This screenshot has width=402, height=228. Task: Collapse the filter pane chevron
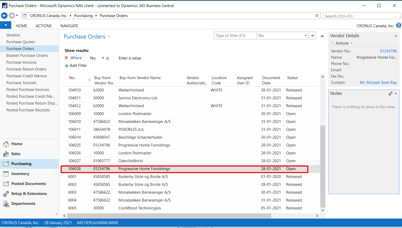tap(322, 36)
